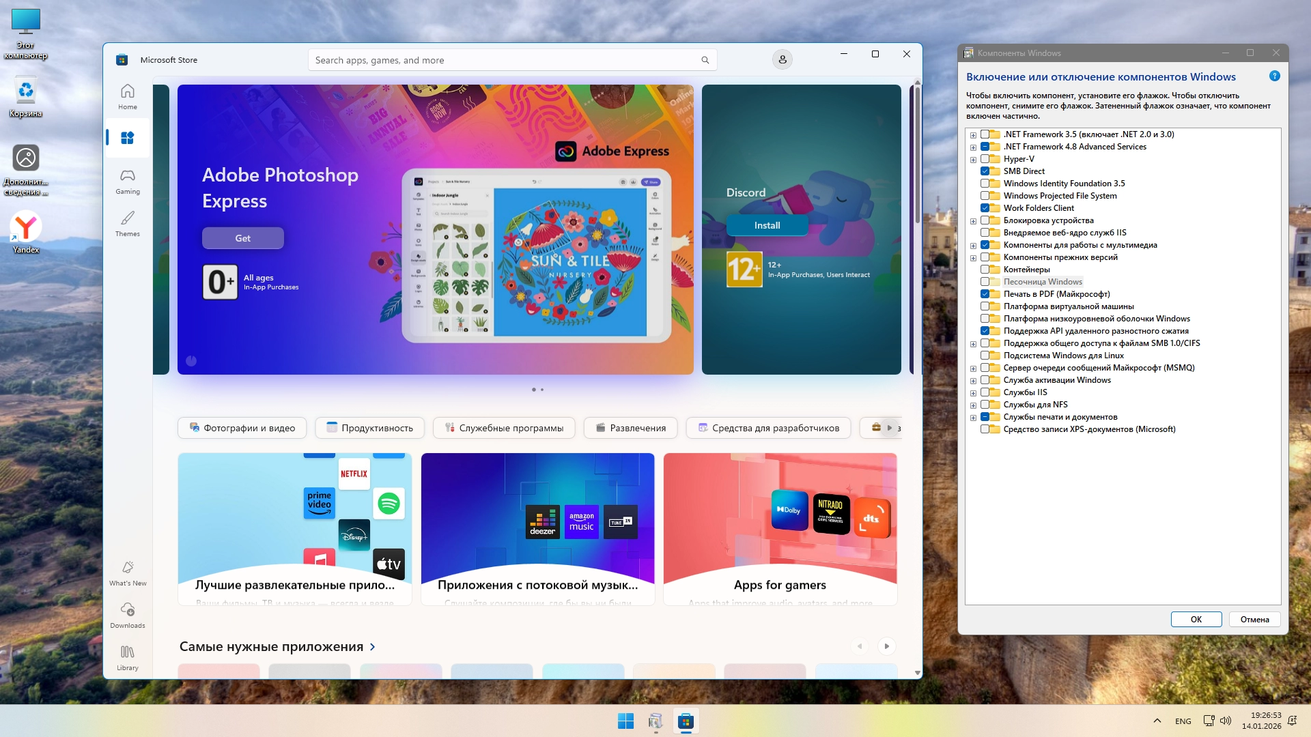
Task: Select the Развлечения category tab
Action: [630, 428]
